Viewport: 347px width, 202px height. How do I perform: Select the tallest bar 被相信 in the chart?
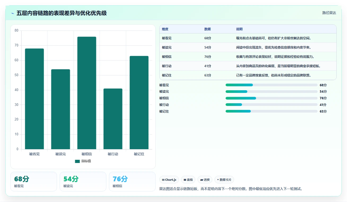87,93
